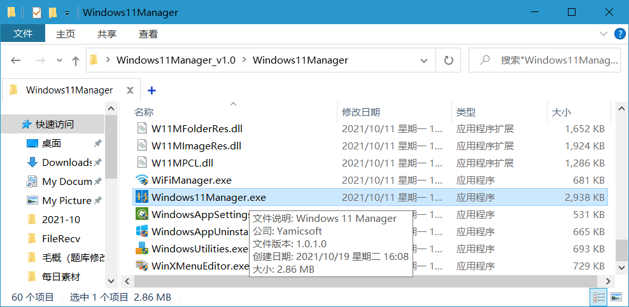Select the W11MFolderRes.dll file name

(197, 128)
